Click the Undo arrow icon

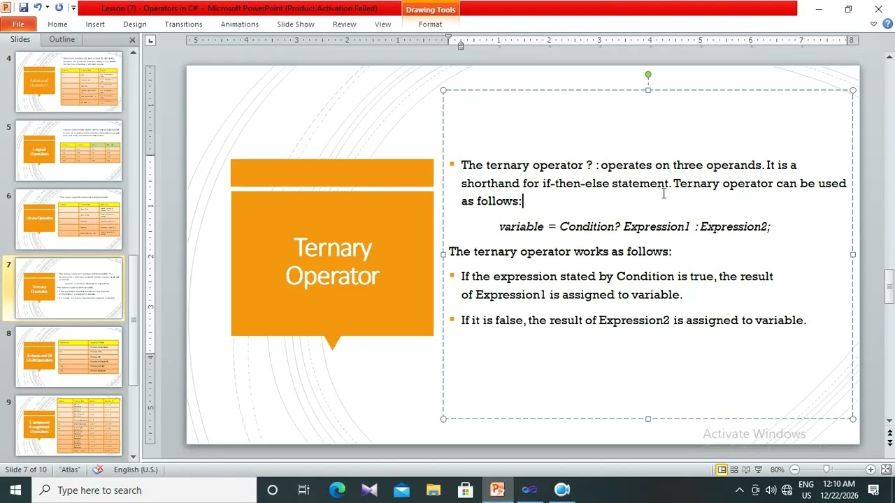click(x=37, y=8)
